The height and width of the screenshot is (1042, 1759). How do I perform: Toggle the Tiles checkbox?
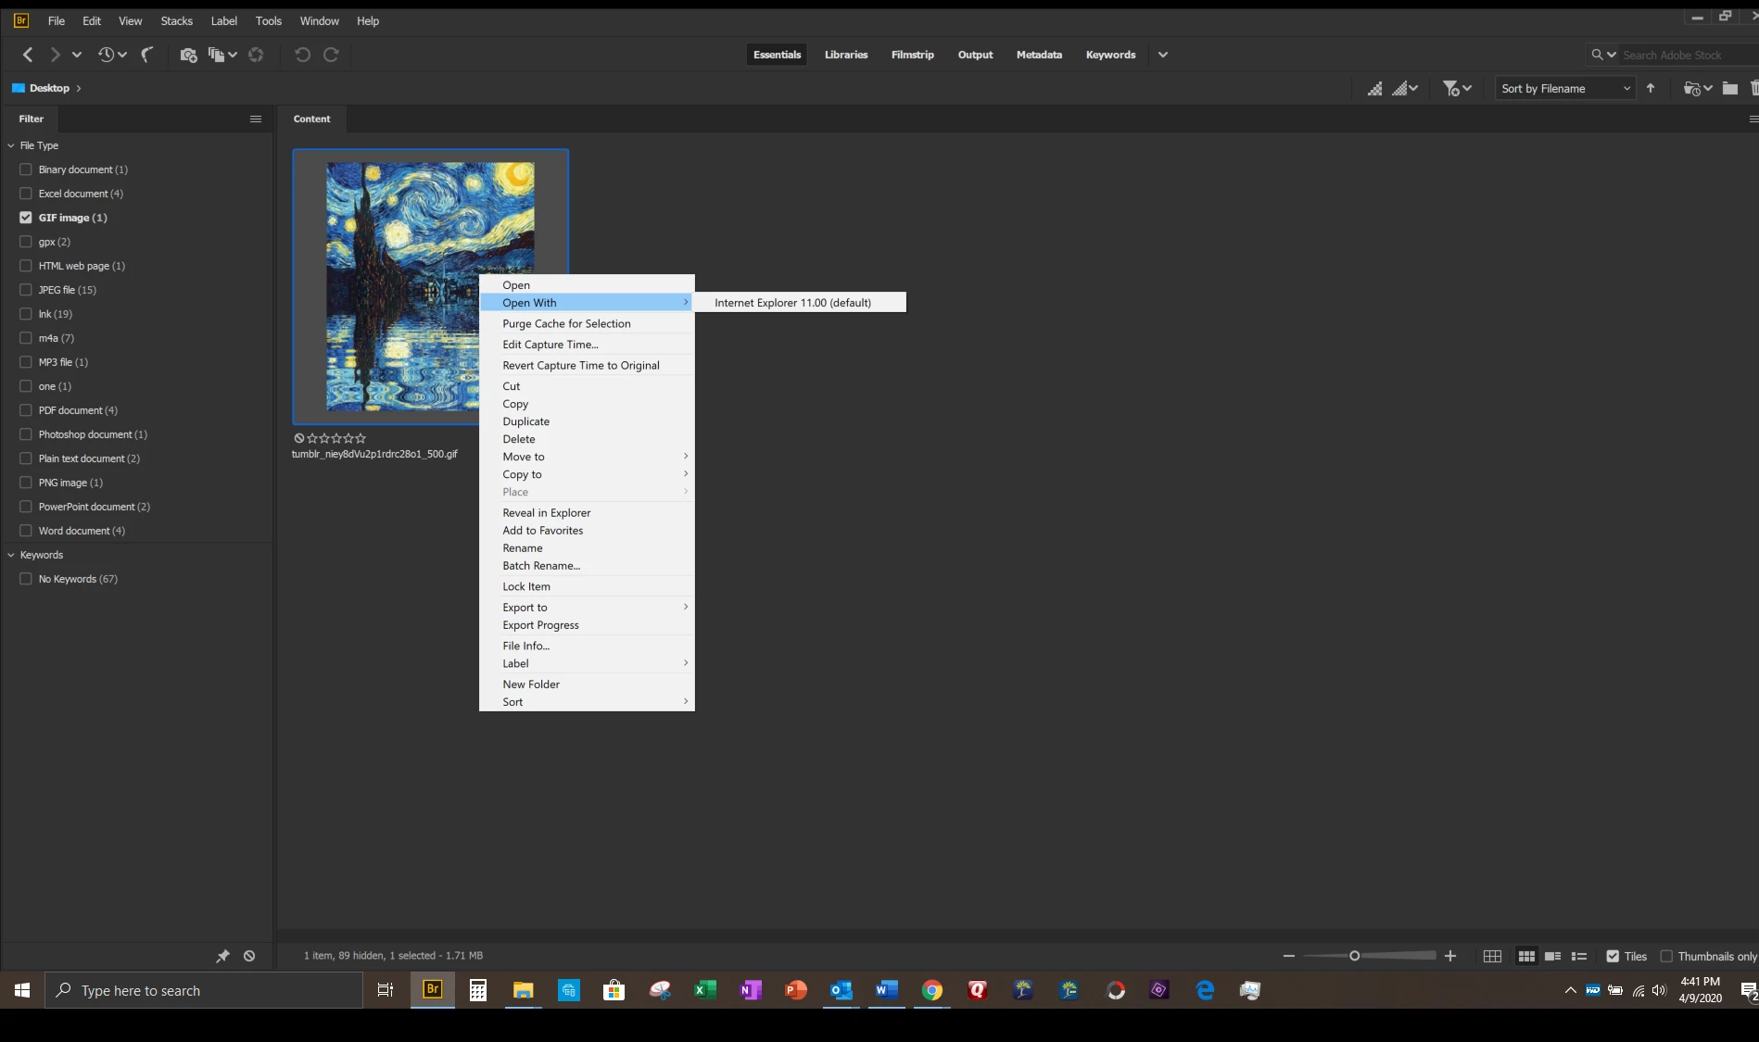pos(1613,956)
